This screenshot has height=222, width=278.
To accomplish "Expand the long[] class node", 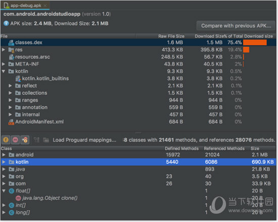I will 4,212.
